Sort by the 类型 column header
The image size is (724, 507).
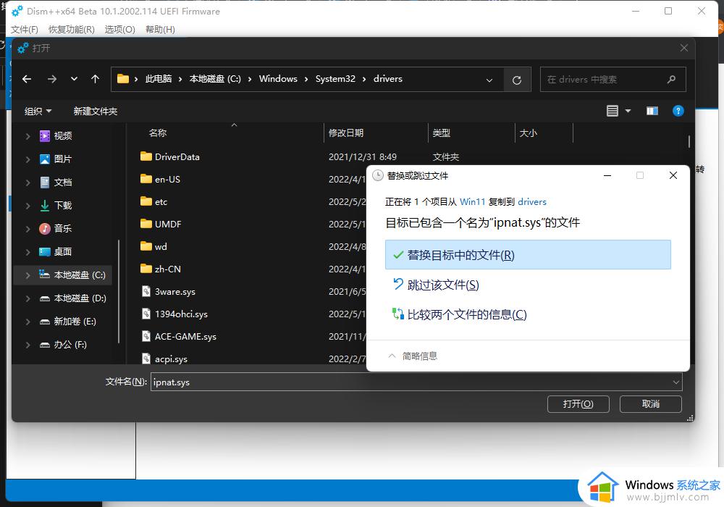[x=442, y=133]
